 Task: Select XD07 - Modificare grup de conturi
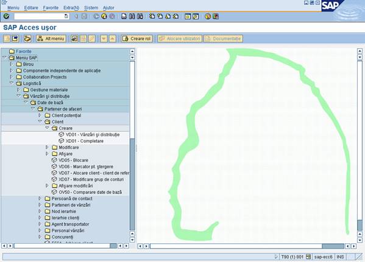pos(91,179)
